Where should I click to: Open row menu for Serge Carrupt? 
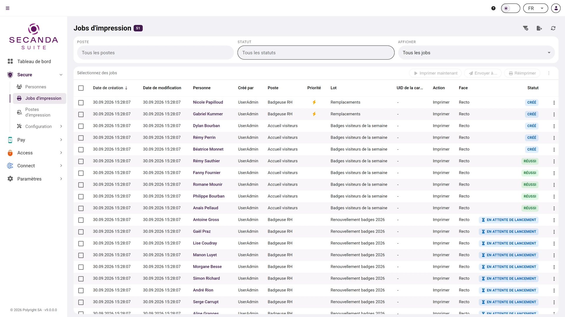coord(554,302)
